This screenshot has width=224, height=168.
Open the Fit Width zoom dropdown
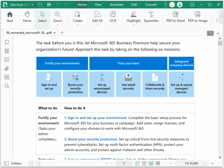coord(191,163)
